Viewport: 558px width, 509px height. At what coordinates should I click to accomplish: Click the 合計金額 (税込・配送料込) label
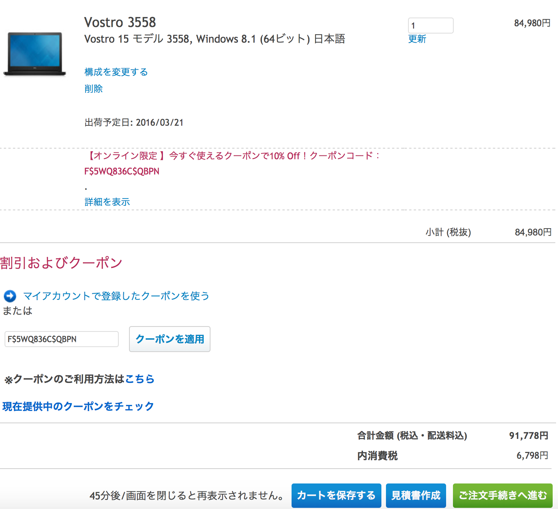point(412,435)
